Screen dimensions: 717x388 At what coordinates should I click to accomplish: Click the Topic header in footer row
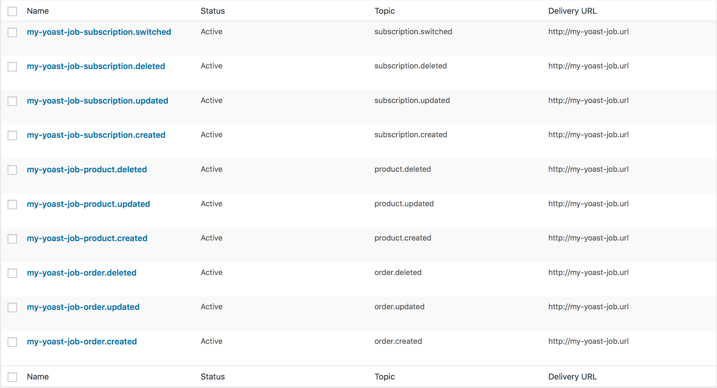384,377
